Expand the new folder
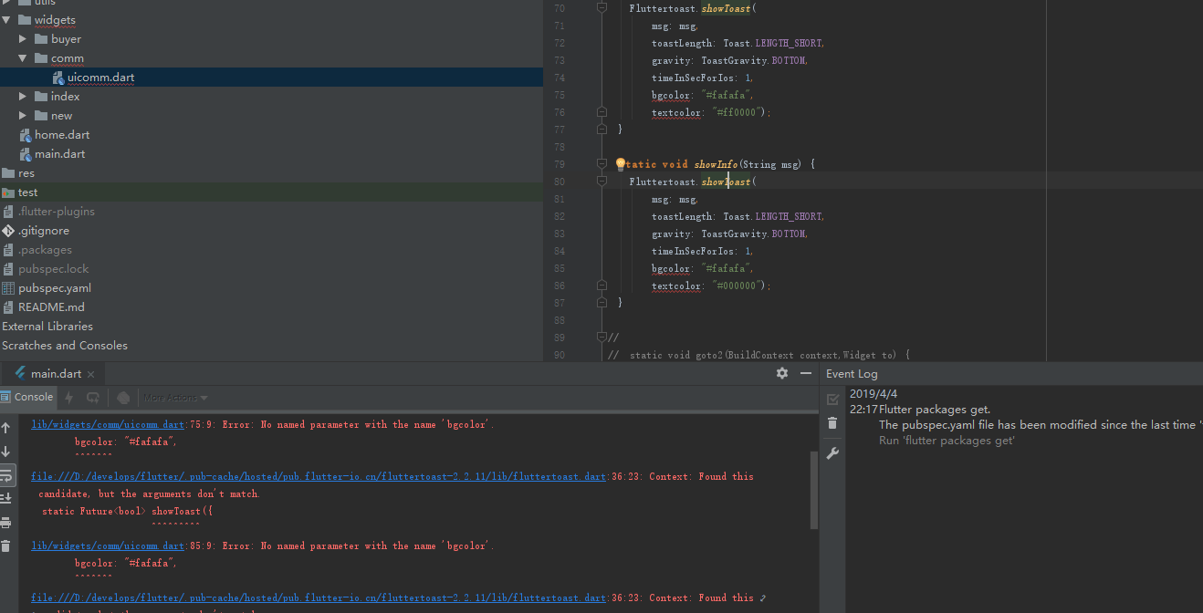Screen dimensions: 1203x613 (x=23, y=116)
